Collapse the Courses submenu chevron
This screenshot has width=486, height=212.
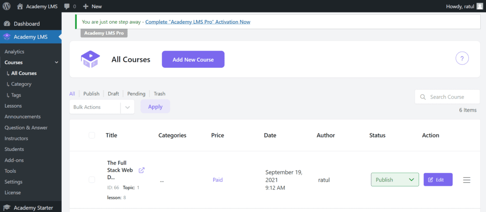(56, 63)
